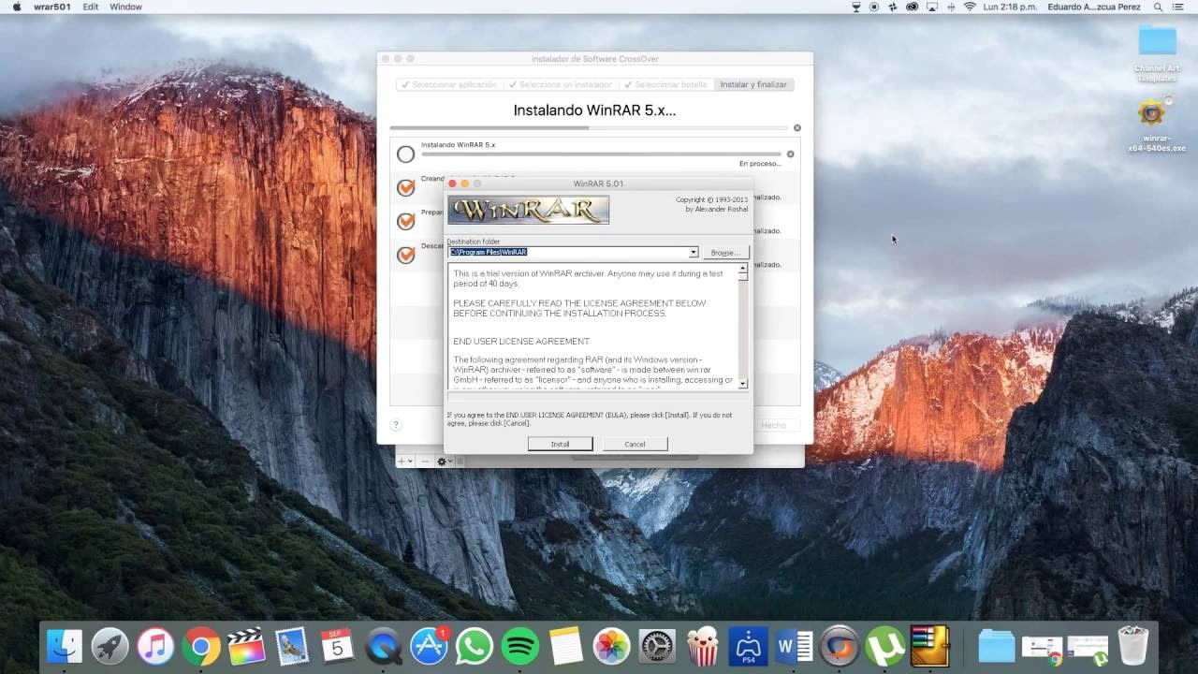The height and width of the screenshot is (674, 1198).
Task: Open the Trash in the Dock
Action: (1132, 646)
